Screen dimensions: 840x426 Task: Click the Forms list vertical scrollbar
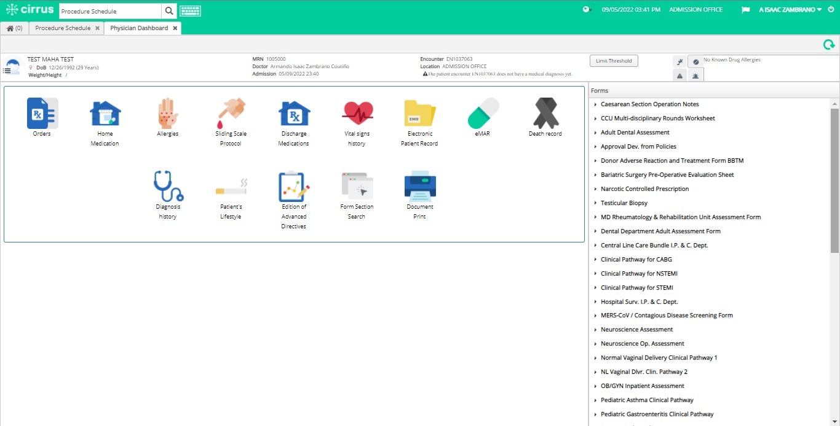click(834, 180)
